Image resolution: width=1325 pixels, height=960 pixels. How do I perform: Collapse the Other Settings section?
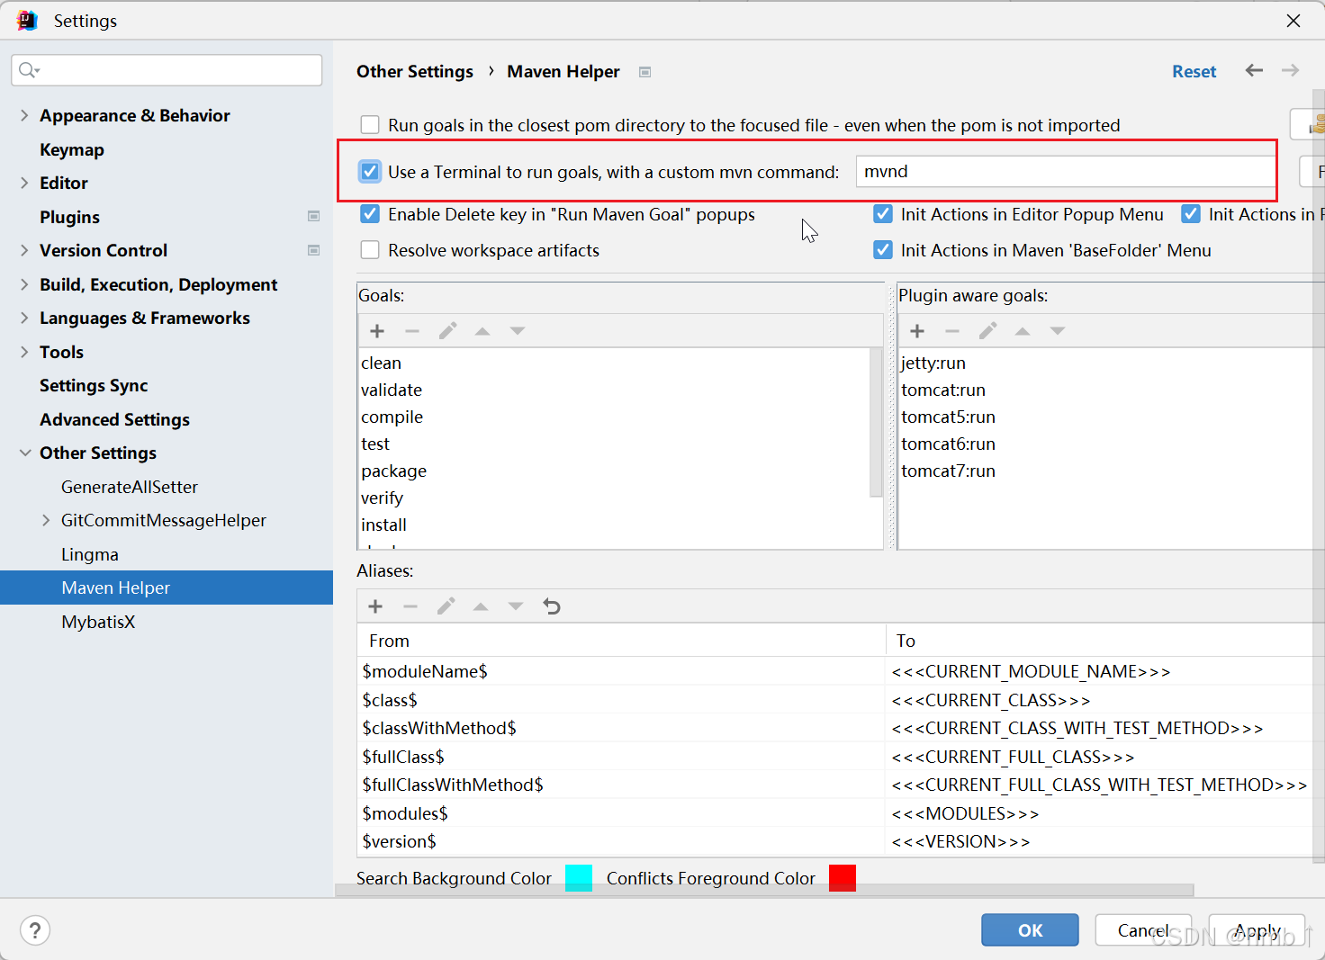24,453
